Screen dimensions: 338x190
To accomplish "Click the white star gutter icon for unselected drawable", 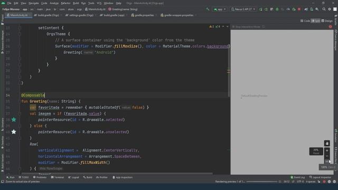I will [x=14, y=132].
